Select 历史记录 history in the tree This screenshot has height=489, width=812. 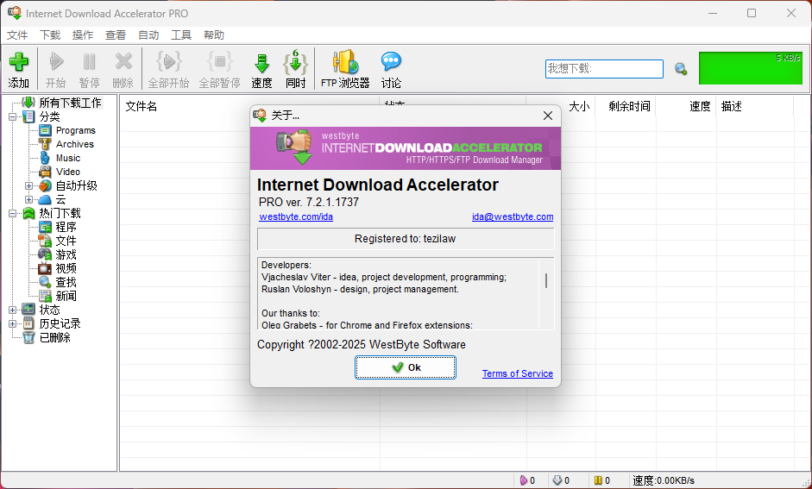click(x=60, y=324)
